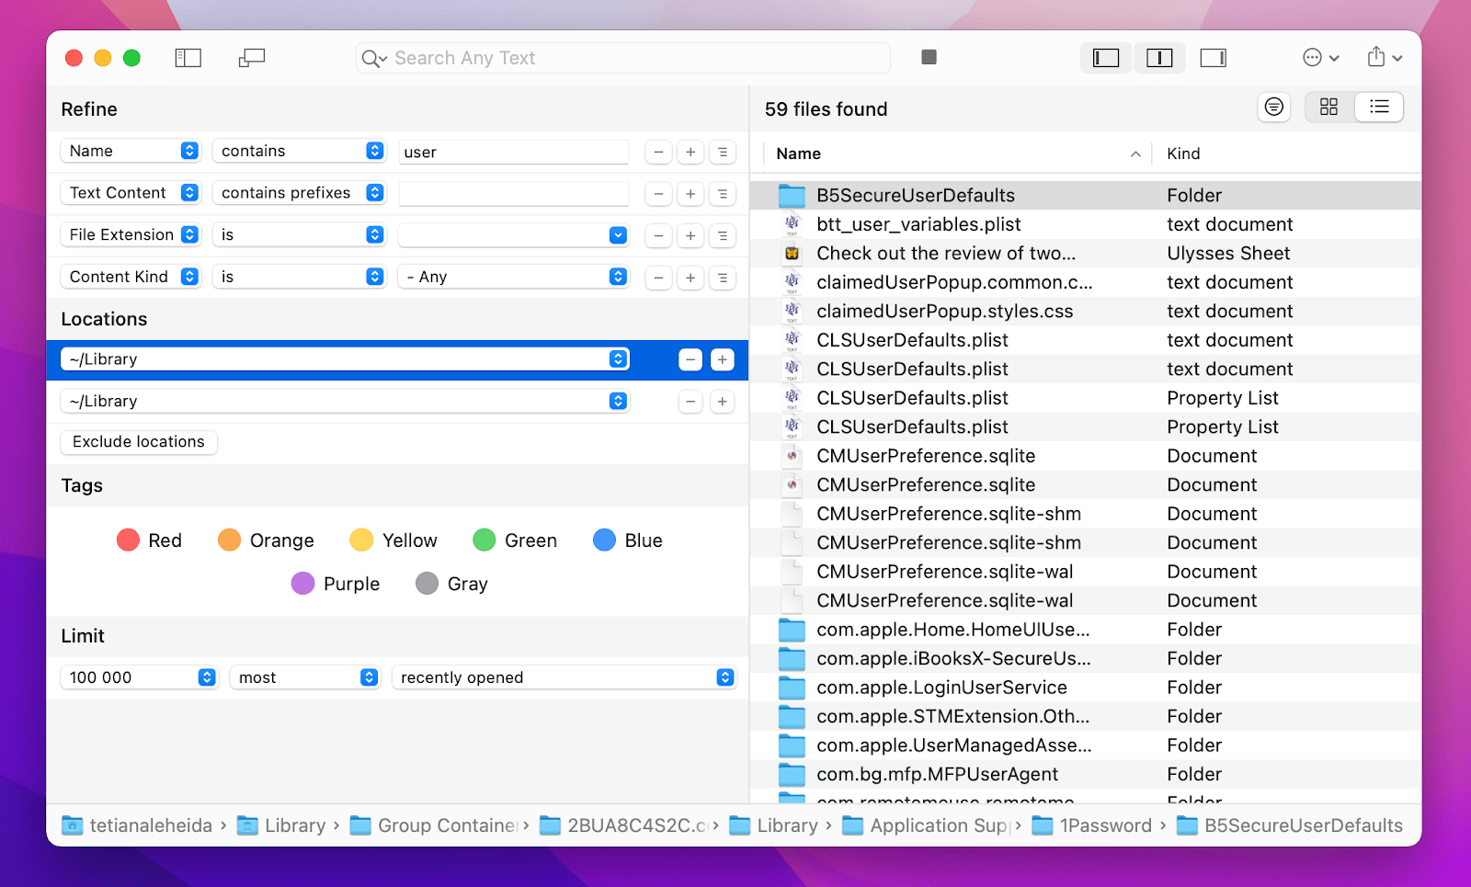
Task: Add a criterion with the plus next to Name
Action: pos(690,152)
